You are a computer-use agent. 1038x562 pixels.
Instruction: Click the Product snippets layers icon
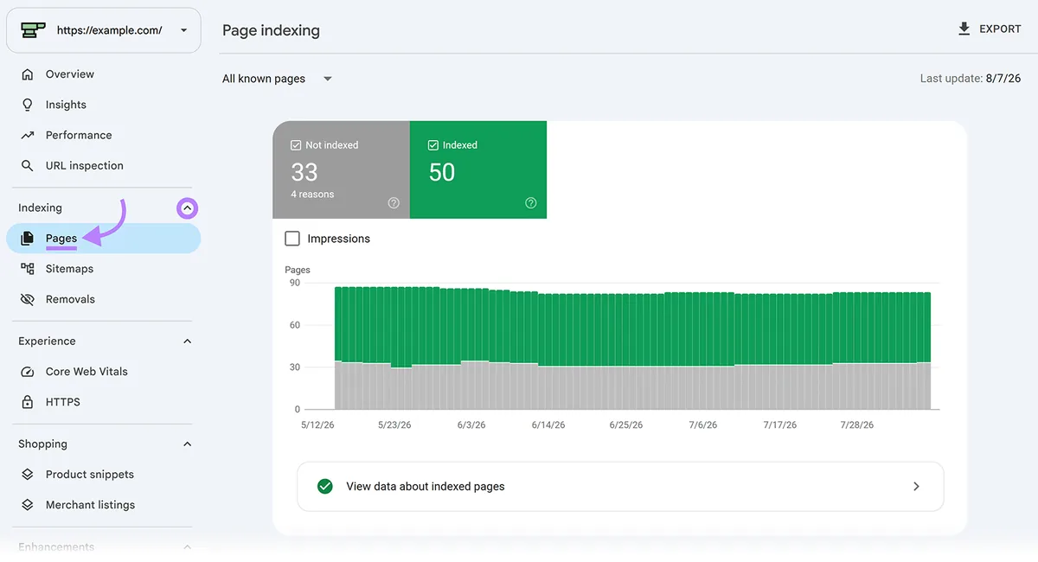click(28, 475)
